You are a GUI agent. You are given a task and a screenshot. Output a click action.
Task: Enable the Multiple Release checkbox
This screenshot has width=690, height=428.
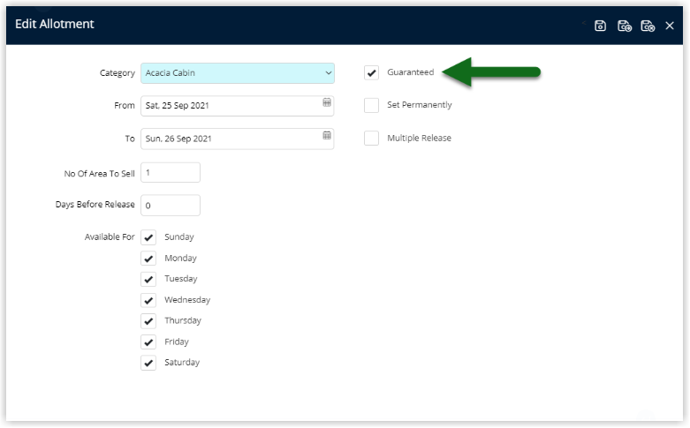click(x=371, y=138)
